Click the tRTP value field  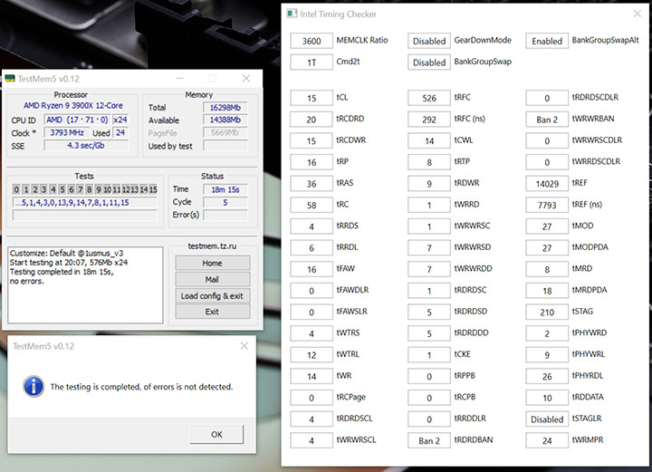429,162
